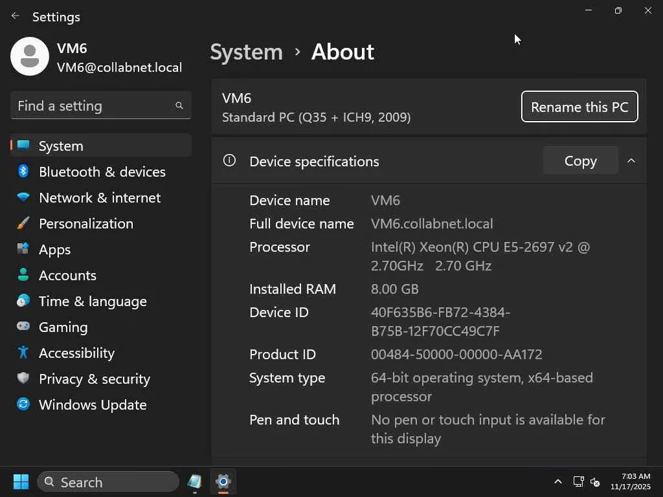Open the Apps settings page

tap(54, 249)
